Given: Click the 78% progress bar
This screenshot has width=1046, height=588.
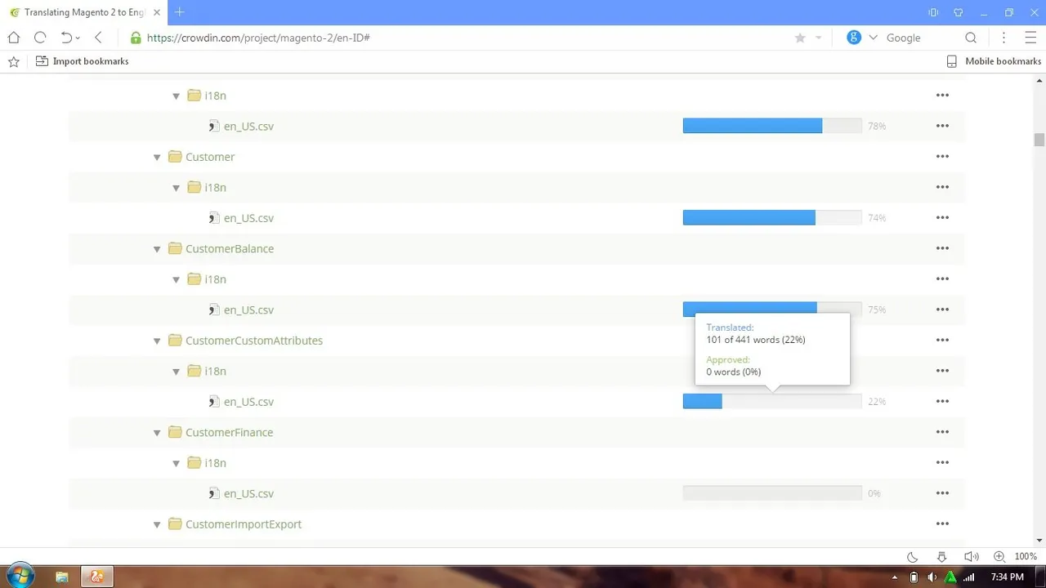Looking at the screenshot, I should (772, 126).
